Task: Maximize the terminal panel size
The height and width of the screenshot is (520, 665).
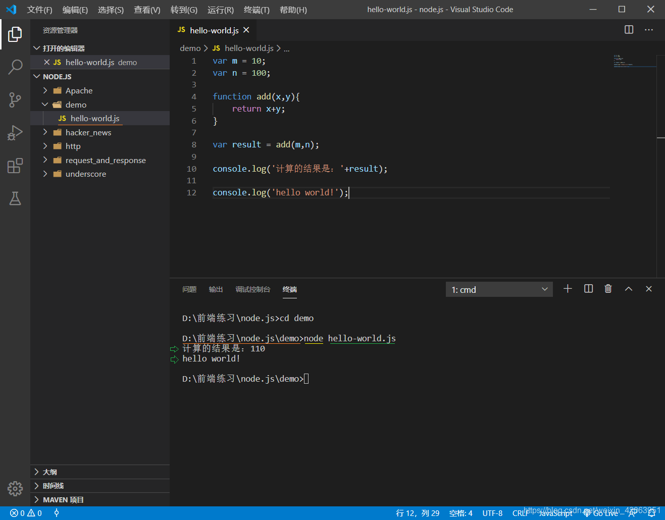Action: pos(629,289)
